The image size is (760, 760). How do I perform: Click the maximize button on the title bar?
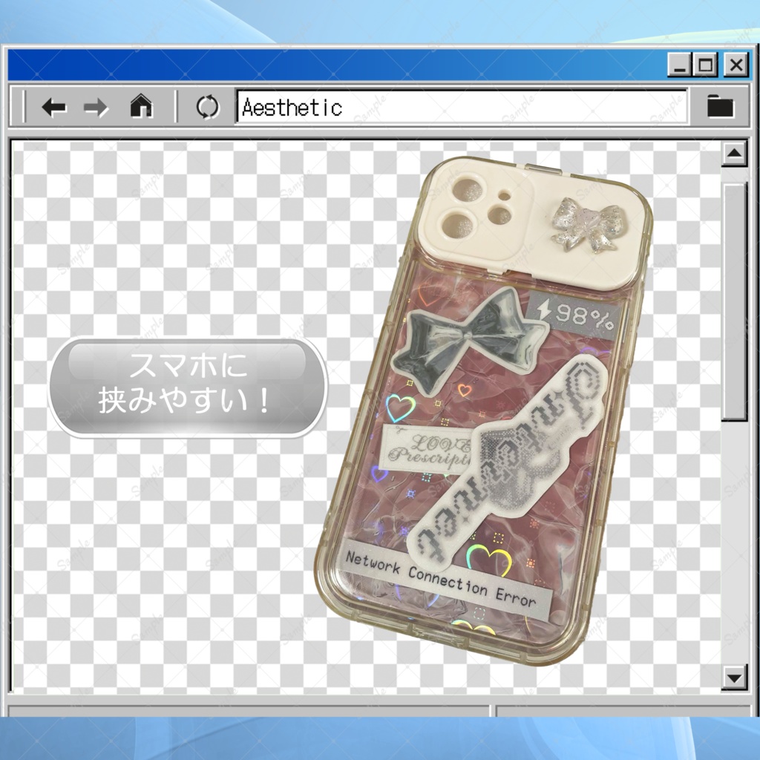[704, 65]
